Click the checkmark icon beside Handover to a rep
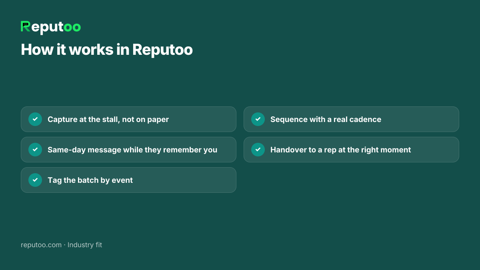This screenshot has height=270, width=480. pos(258,150)
